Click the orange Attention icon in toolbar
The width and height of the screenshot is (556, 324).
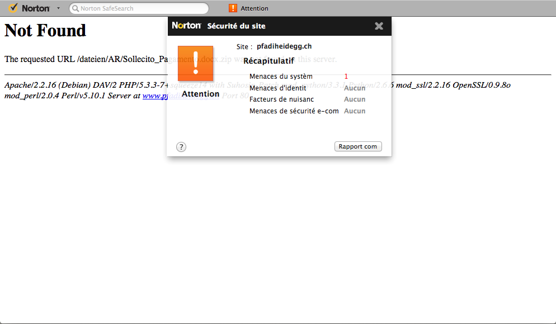(x=233, y=8)
